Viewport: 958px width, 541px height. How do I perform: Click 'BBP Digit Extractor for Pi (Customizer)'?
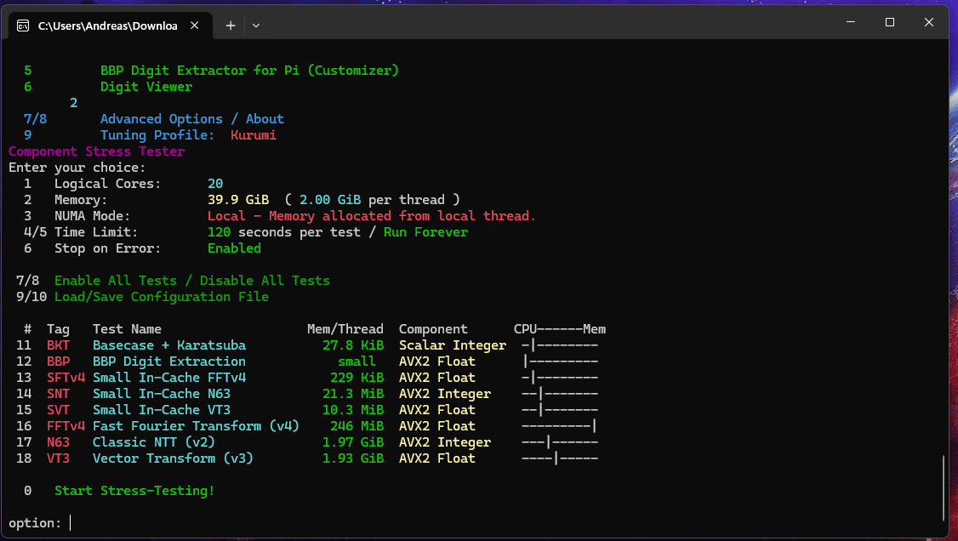249,71
